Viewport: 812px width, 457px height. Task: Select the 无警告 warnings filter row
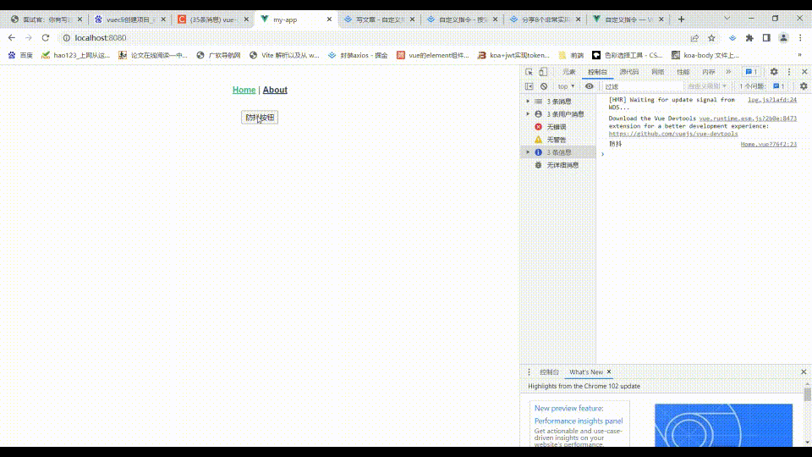coord(557,140)
